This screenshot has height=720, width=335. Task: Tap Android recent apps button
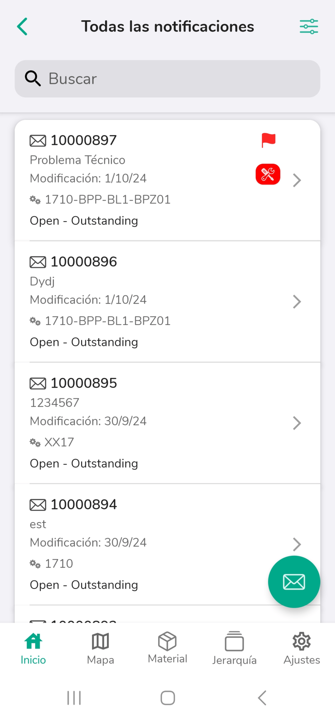(x=74, y=698)
